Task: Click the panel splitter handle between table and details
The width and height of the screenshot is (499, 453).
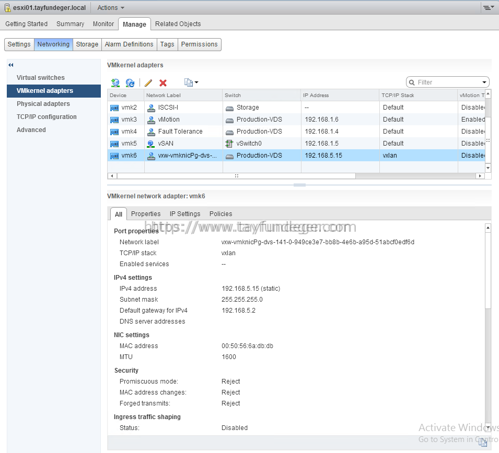Action: pyautogui.click(x=299, y=185)
